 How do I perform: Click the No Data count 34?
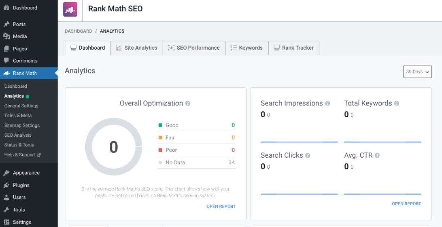232,163
